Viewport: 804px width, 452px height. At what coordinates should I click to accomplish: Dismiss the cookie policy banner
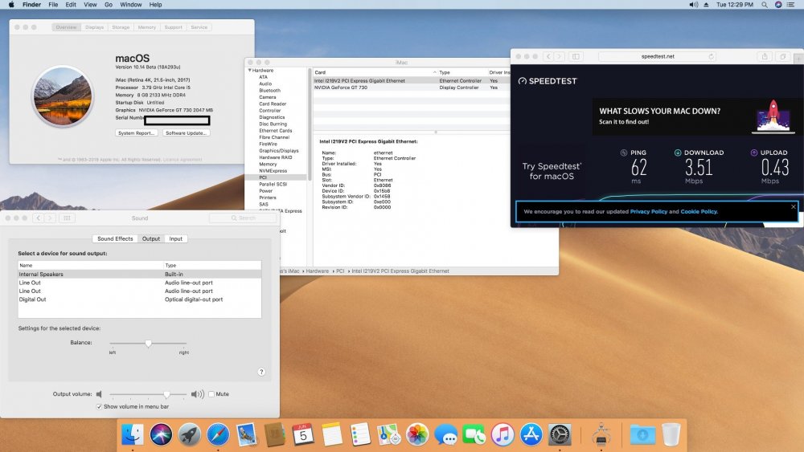point(794,207)
